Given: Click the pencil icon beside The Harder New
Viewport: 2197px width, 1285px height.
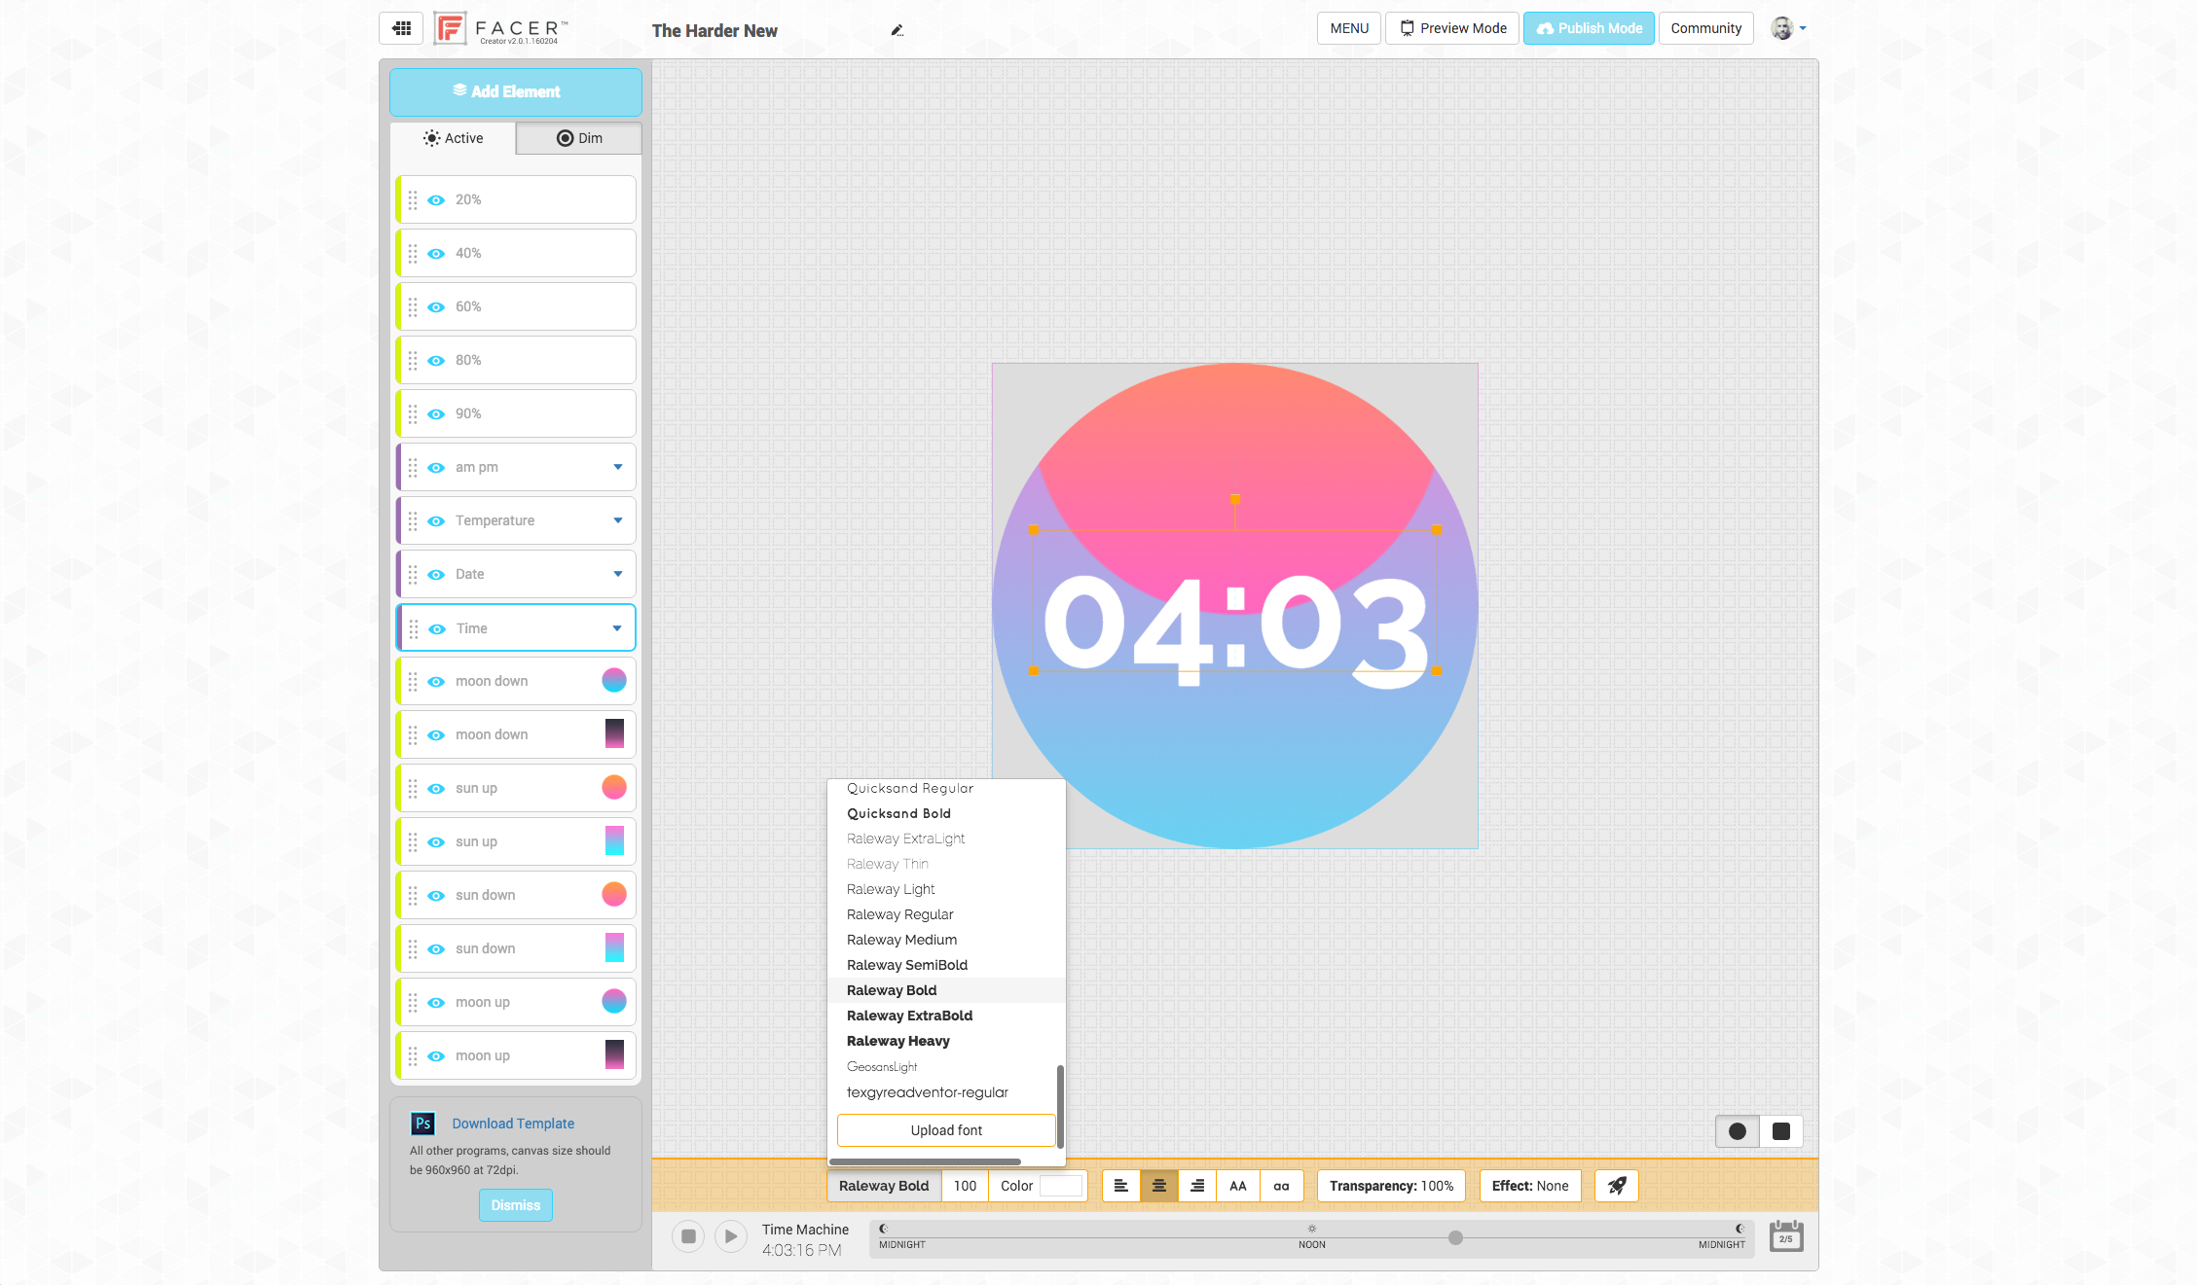Looking at the screenshot, I should [x=897, y=30].
